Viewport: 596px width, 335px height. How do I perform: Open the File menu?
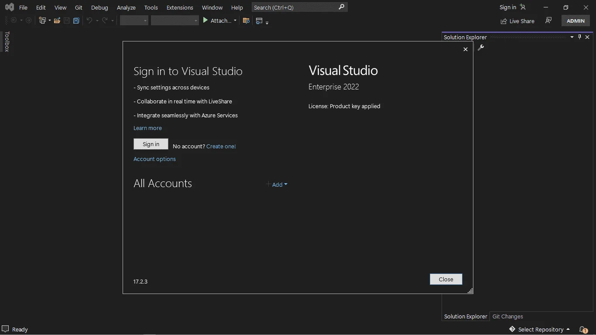click(23, 7)
